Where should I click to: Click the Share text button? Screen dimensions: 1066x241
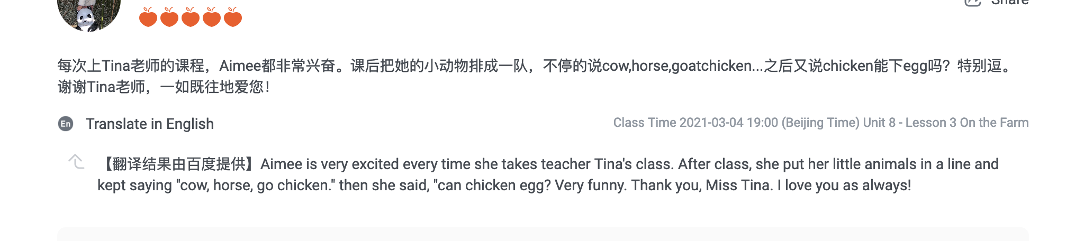click(1009, 3)
